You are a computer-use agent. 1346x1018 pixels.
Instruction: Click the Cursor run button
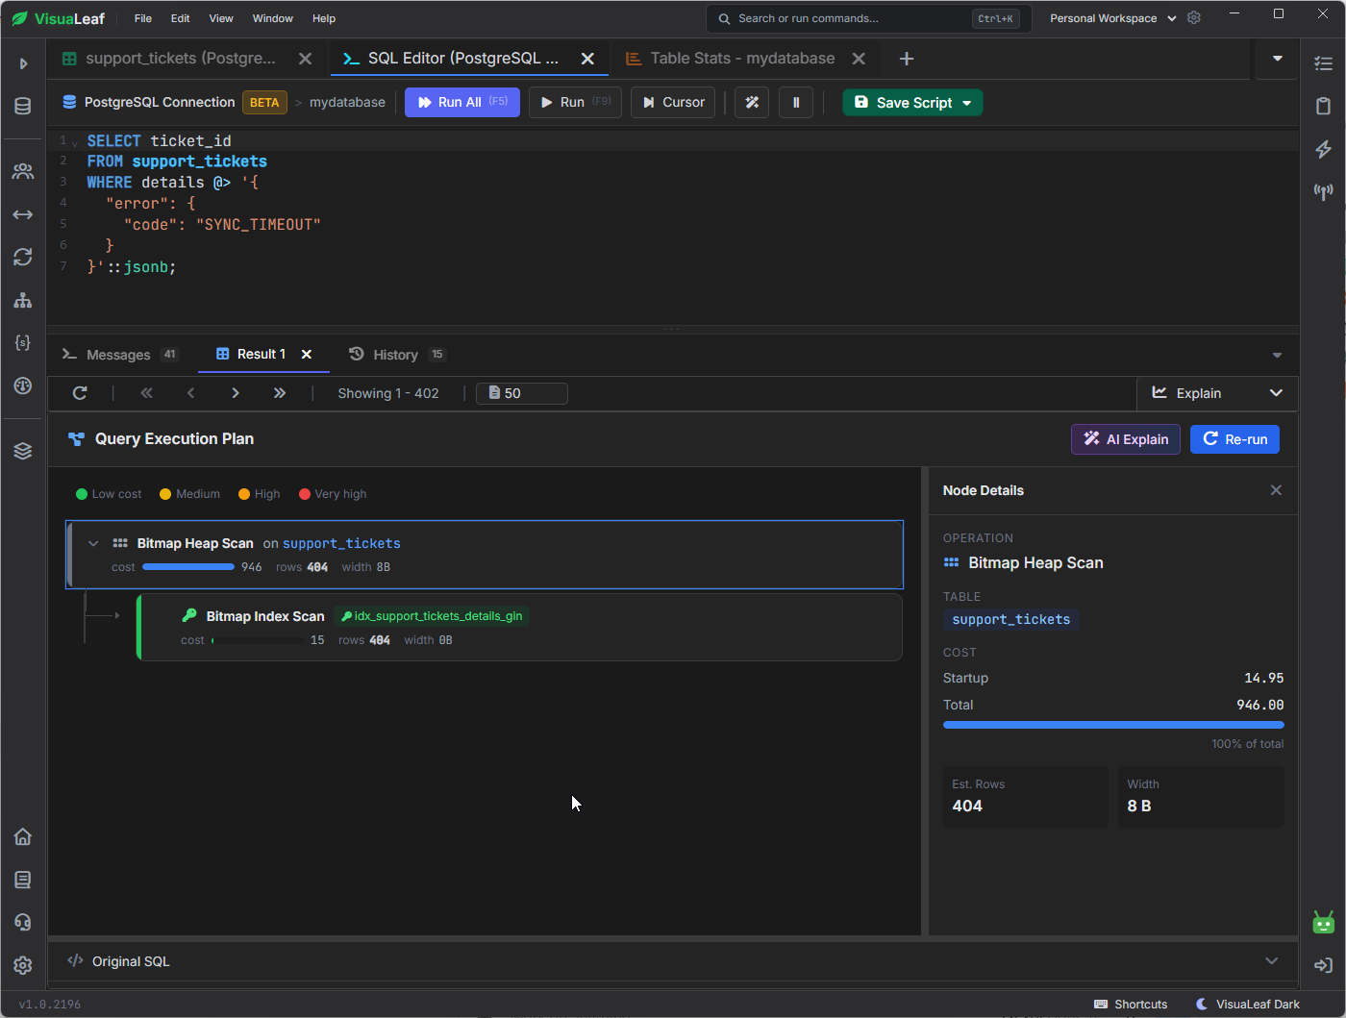tap(673, 102)
